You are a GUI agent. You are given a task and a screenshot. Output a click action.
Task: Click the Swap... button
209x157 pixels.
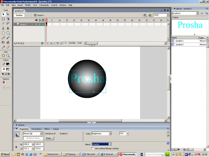pos(49,138)
